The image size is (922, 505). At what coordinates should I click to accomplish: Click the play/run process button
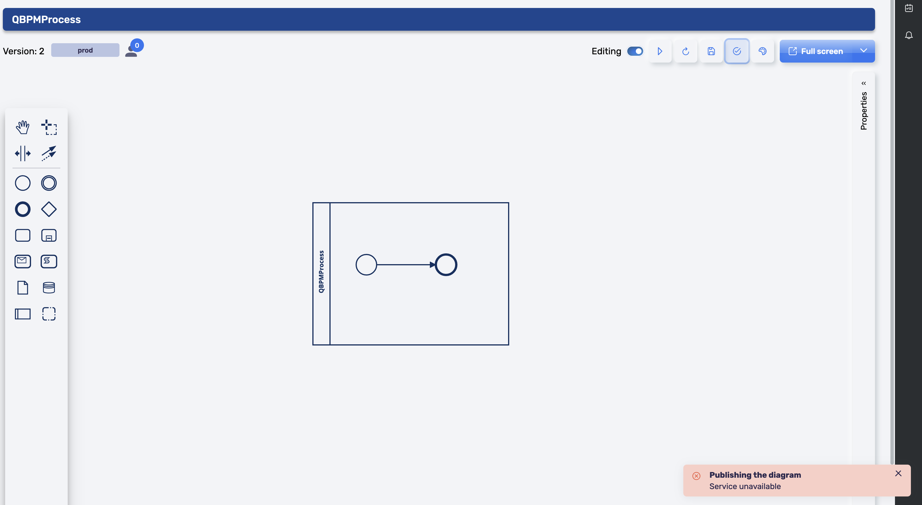pyautogui.click(x=660, y=51)
